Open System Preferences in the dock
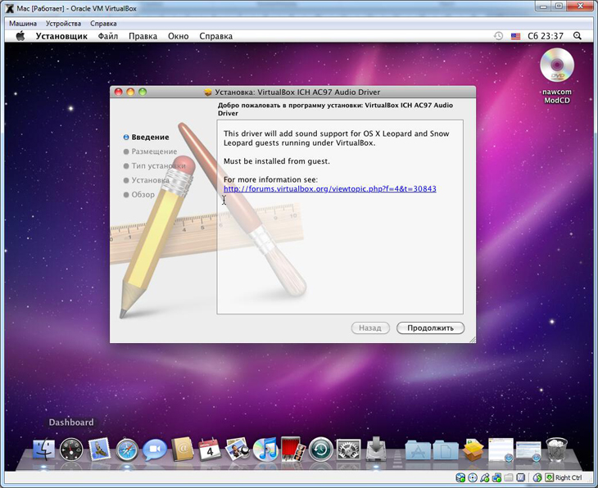The height and width of the screenshot is (488, 598). click(x=348, y=450)
